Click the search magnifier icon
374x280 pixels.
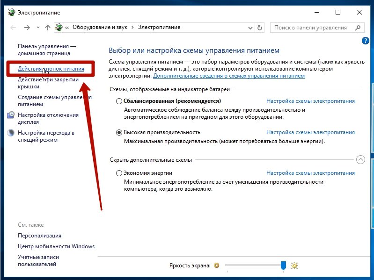(358, 28)
